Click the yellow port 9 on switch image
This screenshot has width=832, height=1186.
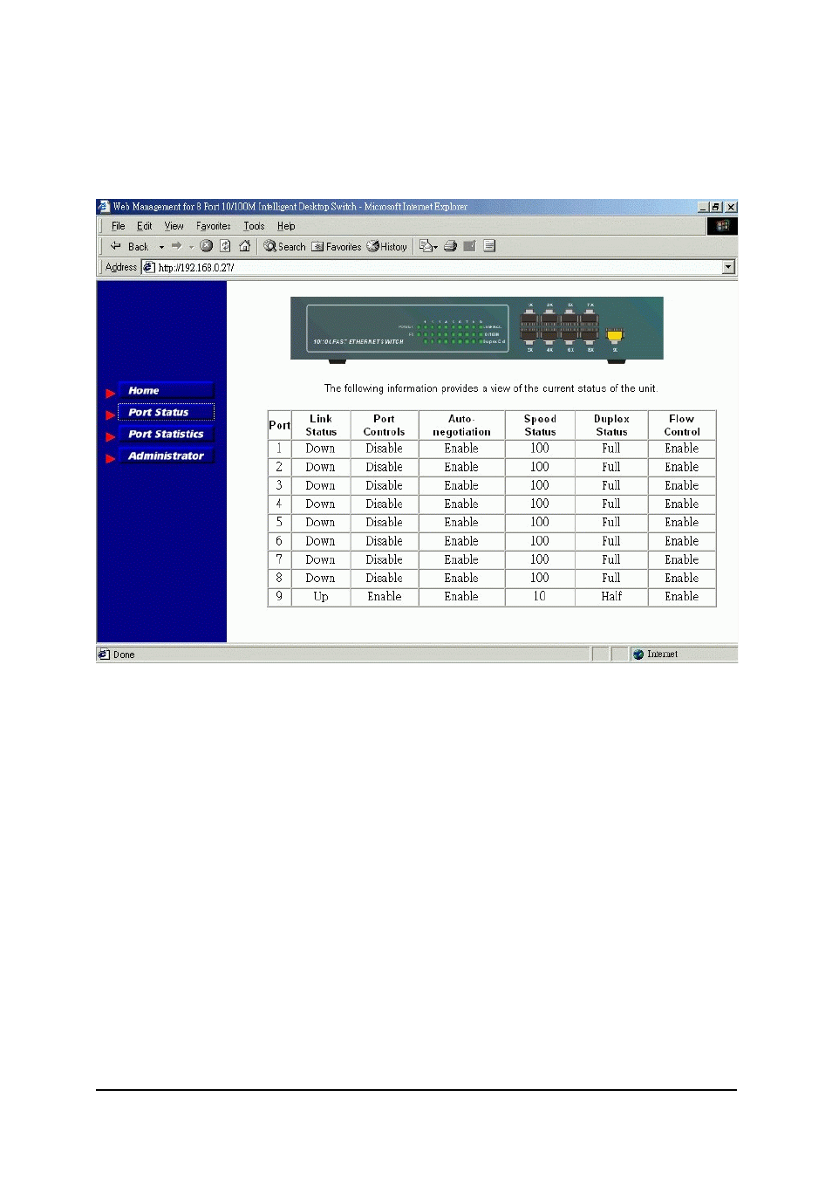click(x=615, y=335)
